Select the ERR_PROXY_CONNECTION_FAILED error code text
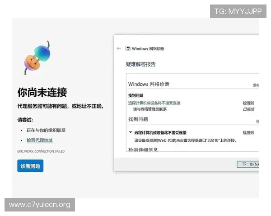Screen dimensions: 271x216 41,151
